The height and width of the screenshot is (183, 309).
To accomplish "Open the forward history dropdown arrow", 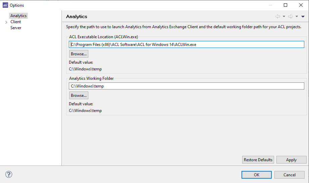I will (x=297, y=16).
